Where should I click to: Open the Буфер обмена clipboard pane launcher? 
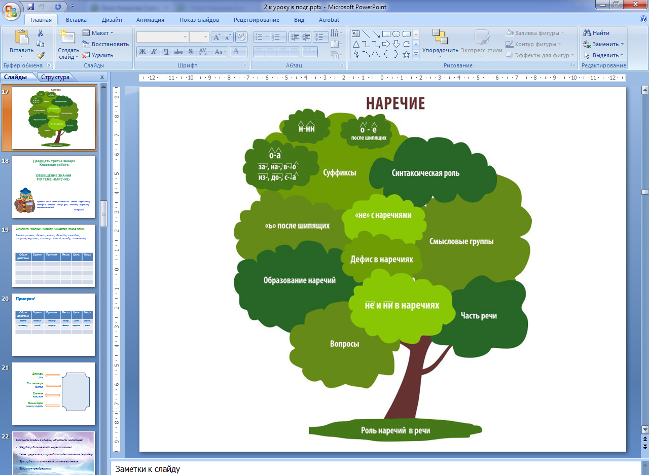click(x=49, y=65)
